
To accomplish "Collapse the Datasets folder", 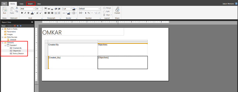I will click(x=3, y=43).
